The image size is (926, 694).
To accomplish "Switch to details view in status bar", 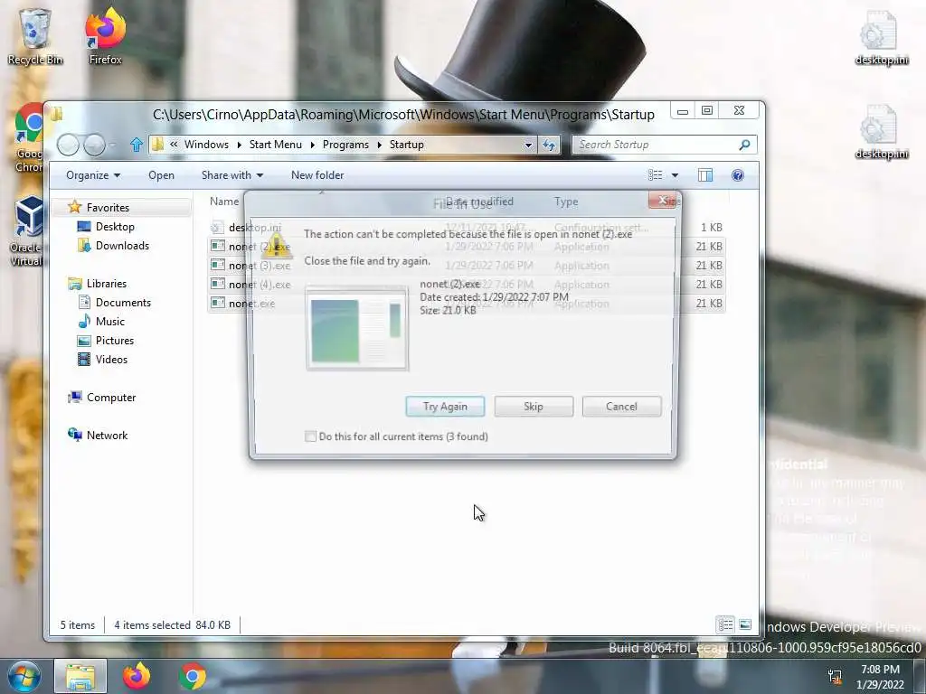I will (x=726, y=624).
